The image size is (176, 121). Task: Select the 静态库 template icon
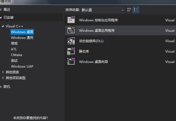click(71, 51)
